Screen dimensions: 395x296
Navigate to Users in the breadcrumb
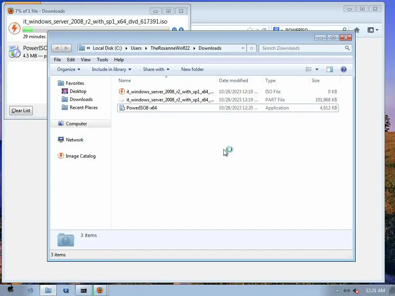coord(136,48)
